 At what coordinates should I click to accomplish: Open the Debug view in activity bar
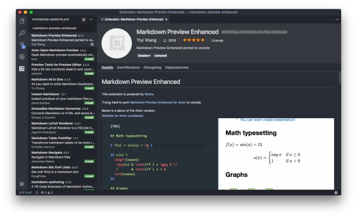tap(22, 57)
